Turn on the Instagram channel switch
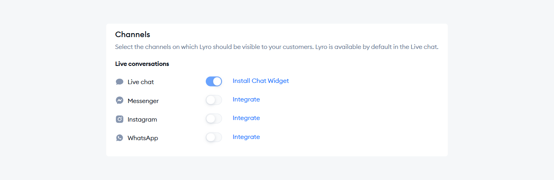Image resolution: width=554 pixels, height=180 pixels. 214,118
